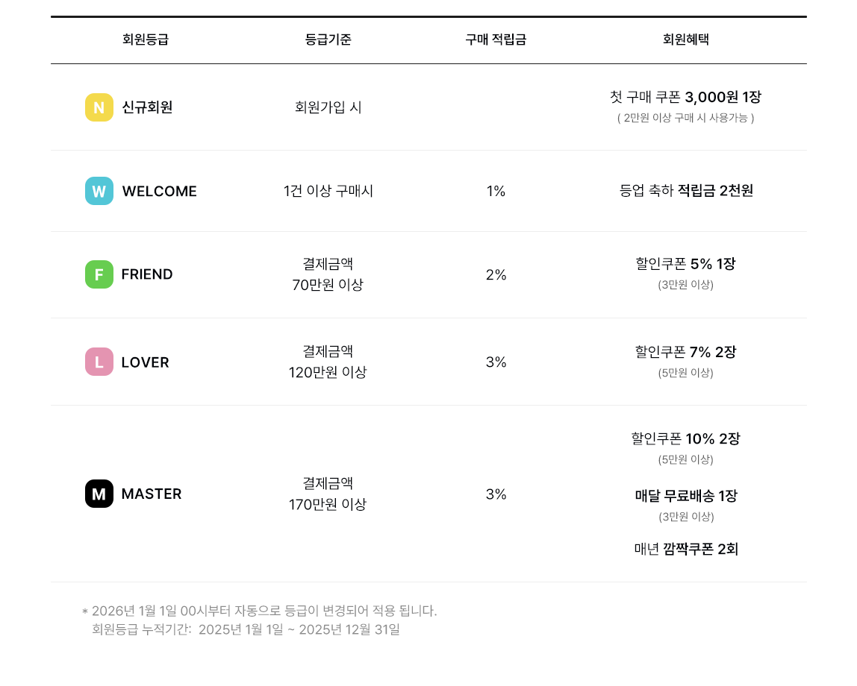Click the MASTER grade name text
857x686 pixels.
point(152,494)
